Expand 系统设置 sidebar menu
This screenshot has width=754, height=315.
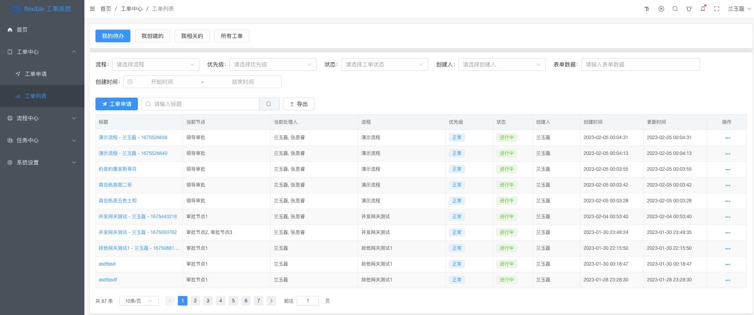[x=42, y=162]
